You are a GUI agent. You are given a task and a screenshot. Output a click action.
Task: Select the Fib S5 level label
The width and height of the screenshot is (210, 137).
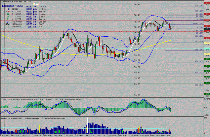coord(137,84)
